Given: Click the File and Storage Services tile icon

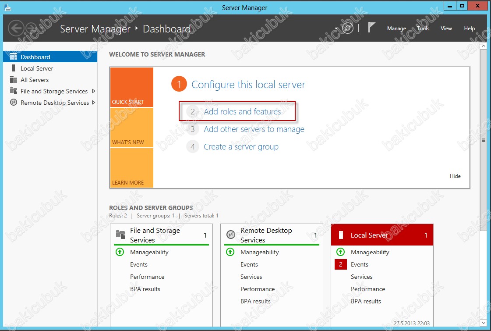Looking at the screenshot, I should (x=120, y=235).
